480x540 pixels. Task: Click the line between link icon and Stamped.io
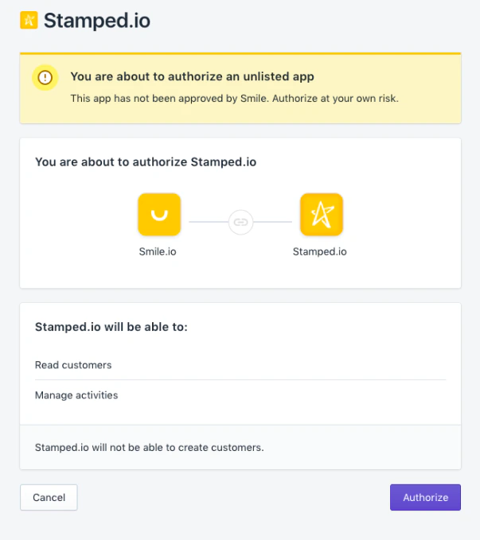276,222
